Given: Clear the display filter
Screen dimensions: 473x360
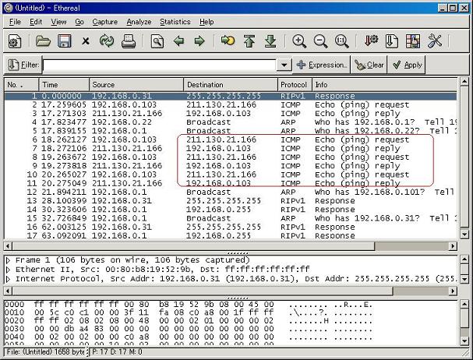Looking at the screenshot, I should point(369,65).
